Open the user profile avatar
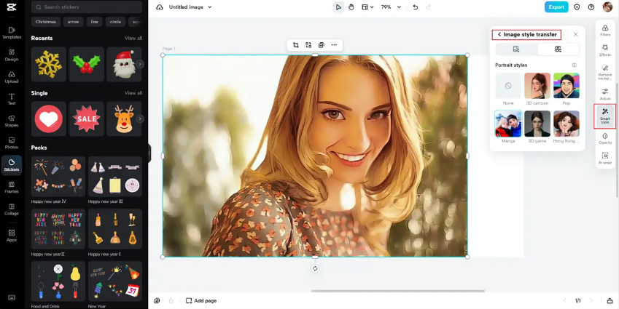The width and height of the screenshot is (619, 309). [x=607, y=7]
